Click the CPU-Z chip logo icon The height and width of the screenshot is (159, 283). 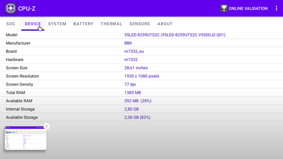(11, 8)
